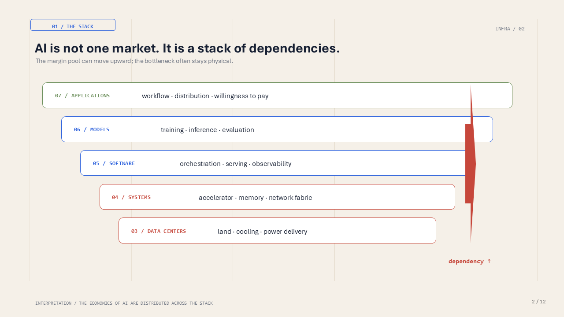
Task: Click the '04 / SYSTEMS' label
Action: [x=131, y=197]
